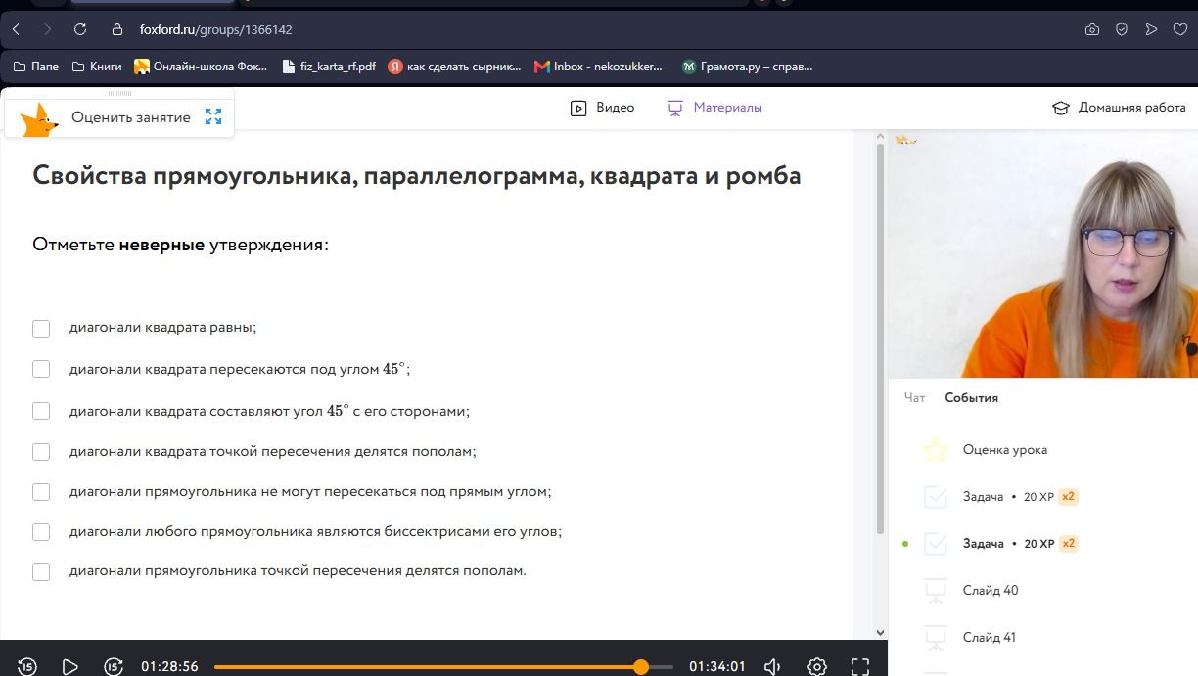This screenshot has width=1198, height=676.
Task: Open the Грамота.ру bookmark
Action: click(747, 67)
